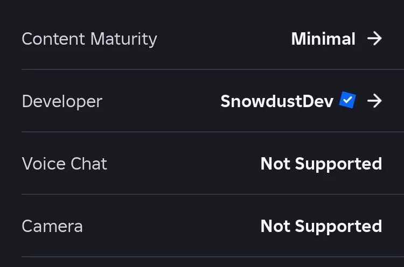The height and width of the screenshot is (267, 404).
Task: Click the Content Maturity label
Action: point(89,39)
